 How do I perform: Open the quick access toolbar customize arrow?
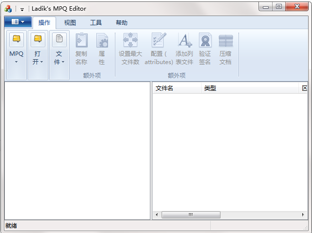[22, 9]
